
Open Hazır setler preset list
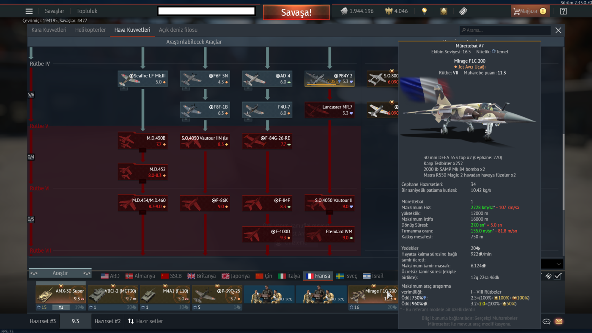click(145, 321)
